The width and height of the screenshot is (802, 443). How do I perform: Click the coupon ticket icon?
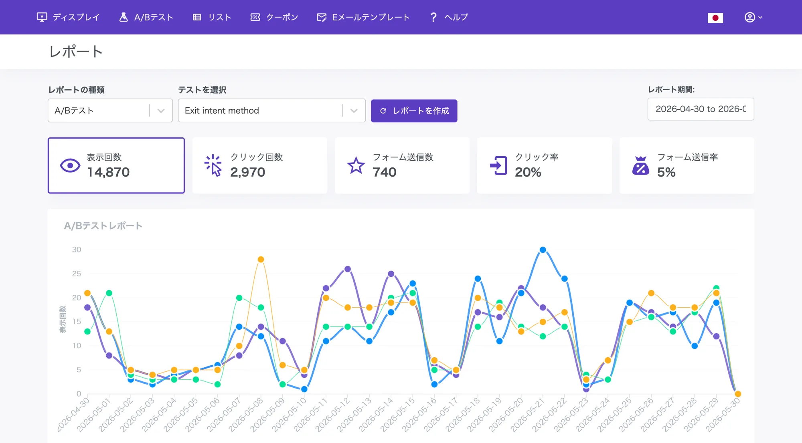[x=255, y=17]
